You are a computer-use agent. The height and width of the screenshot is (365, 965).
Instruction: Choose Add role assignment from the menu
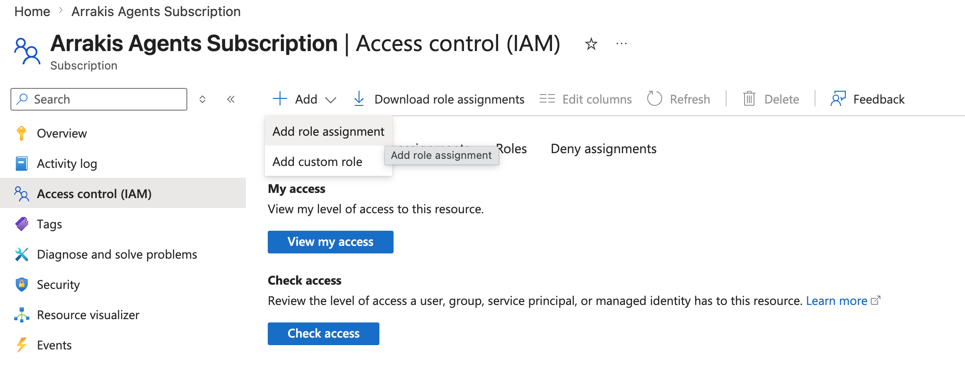click(x=329, y=131)
